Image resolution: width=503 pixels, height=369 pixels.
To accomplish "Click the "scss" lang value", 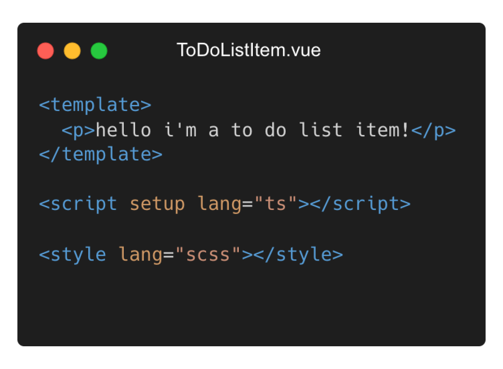I will click(208, 254).
